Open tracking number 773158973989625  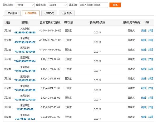tap(25, 52)
